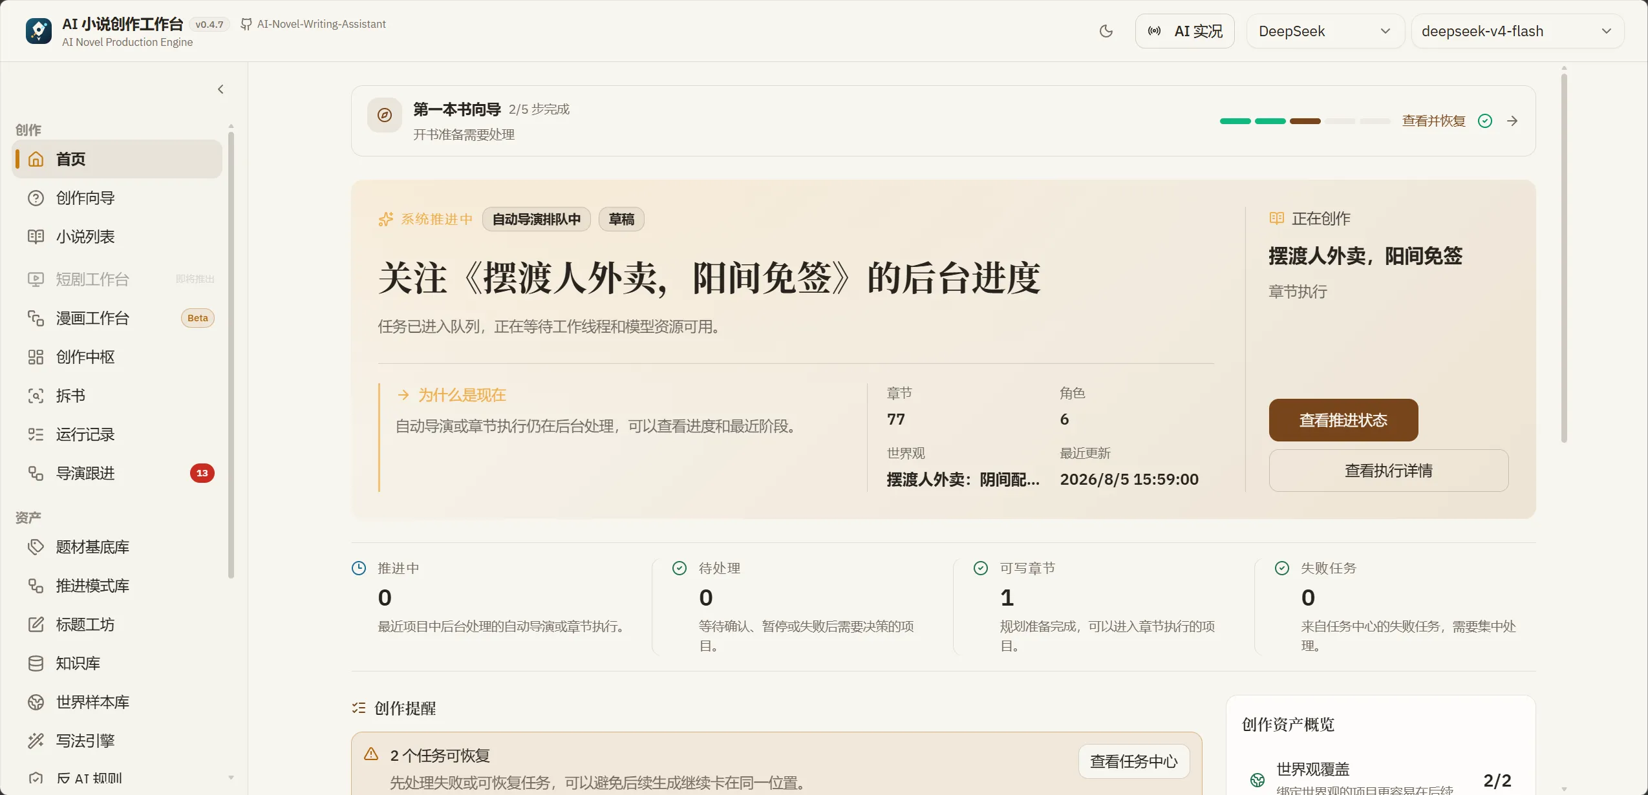Click the 推进中 clock icon
Image resolution: width=1648 pixels, height=795 pixels.
[x=359, y=568]
